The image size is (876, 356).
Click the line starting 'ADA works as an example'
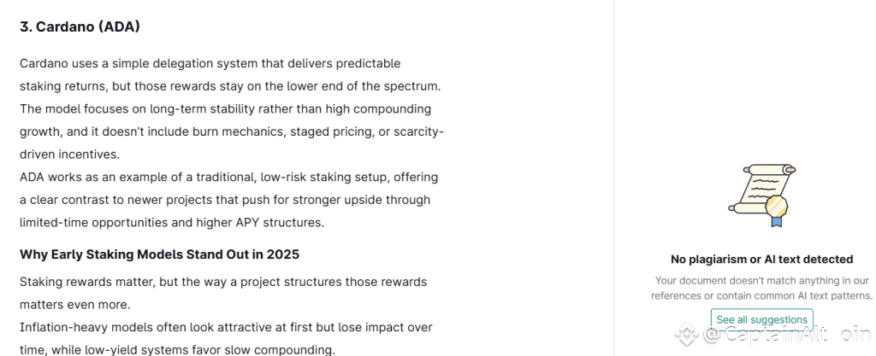point(228,178)
